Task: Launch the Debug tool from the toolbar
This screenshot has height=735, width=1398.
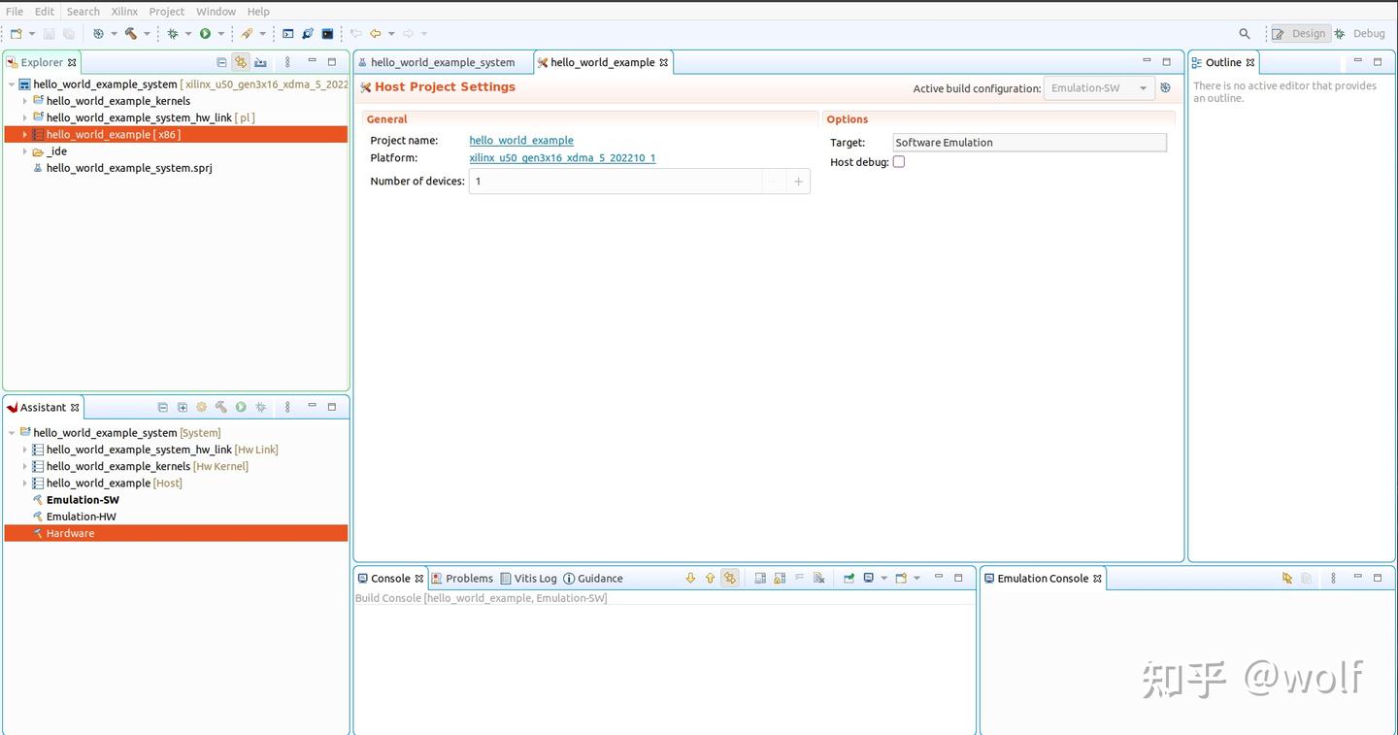Action: pos(173,33)
